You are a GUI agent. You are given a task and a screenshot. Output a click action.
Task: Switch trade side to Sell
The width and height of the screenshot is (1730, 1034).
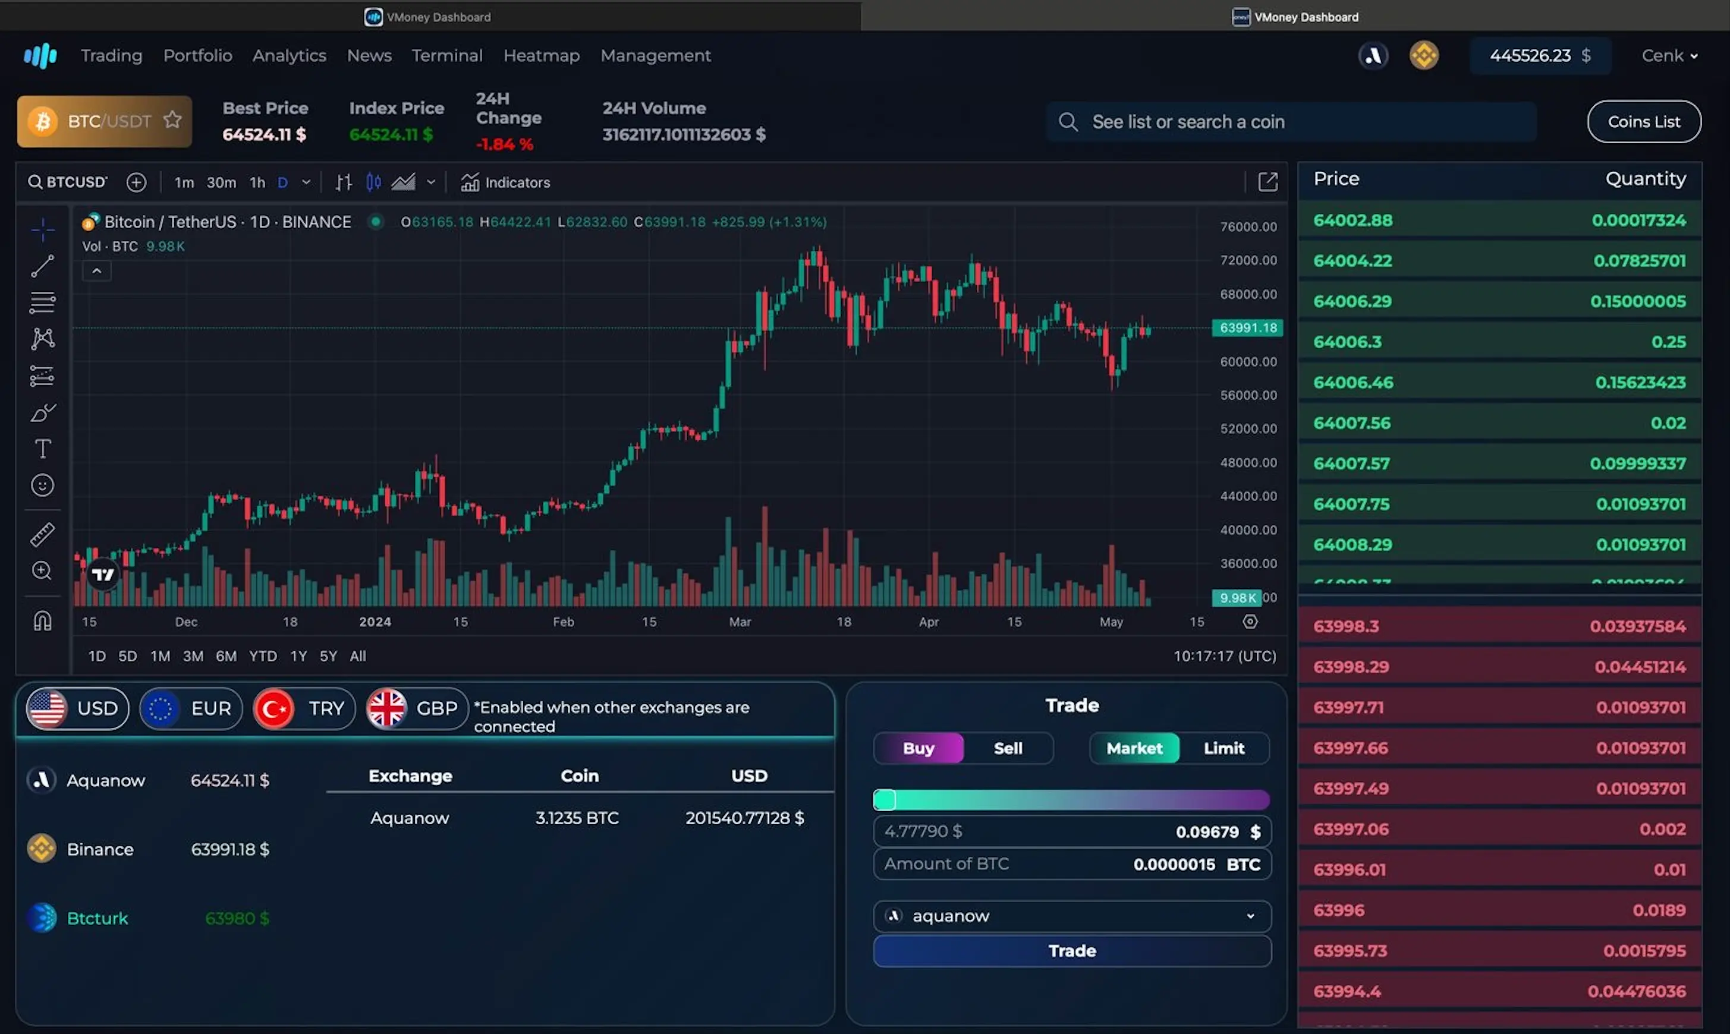coord(1008,748)
